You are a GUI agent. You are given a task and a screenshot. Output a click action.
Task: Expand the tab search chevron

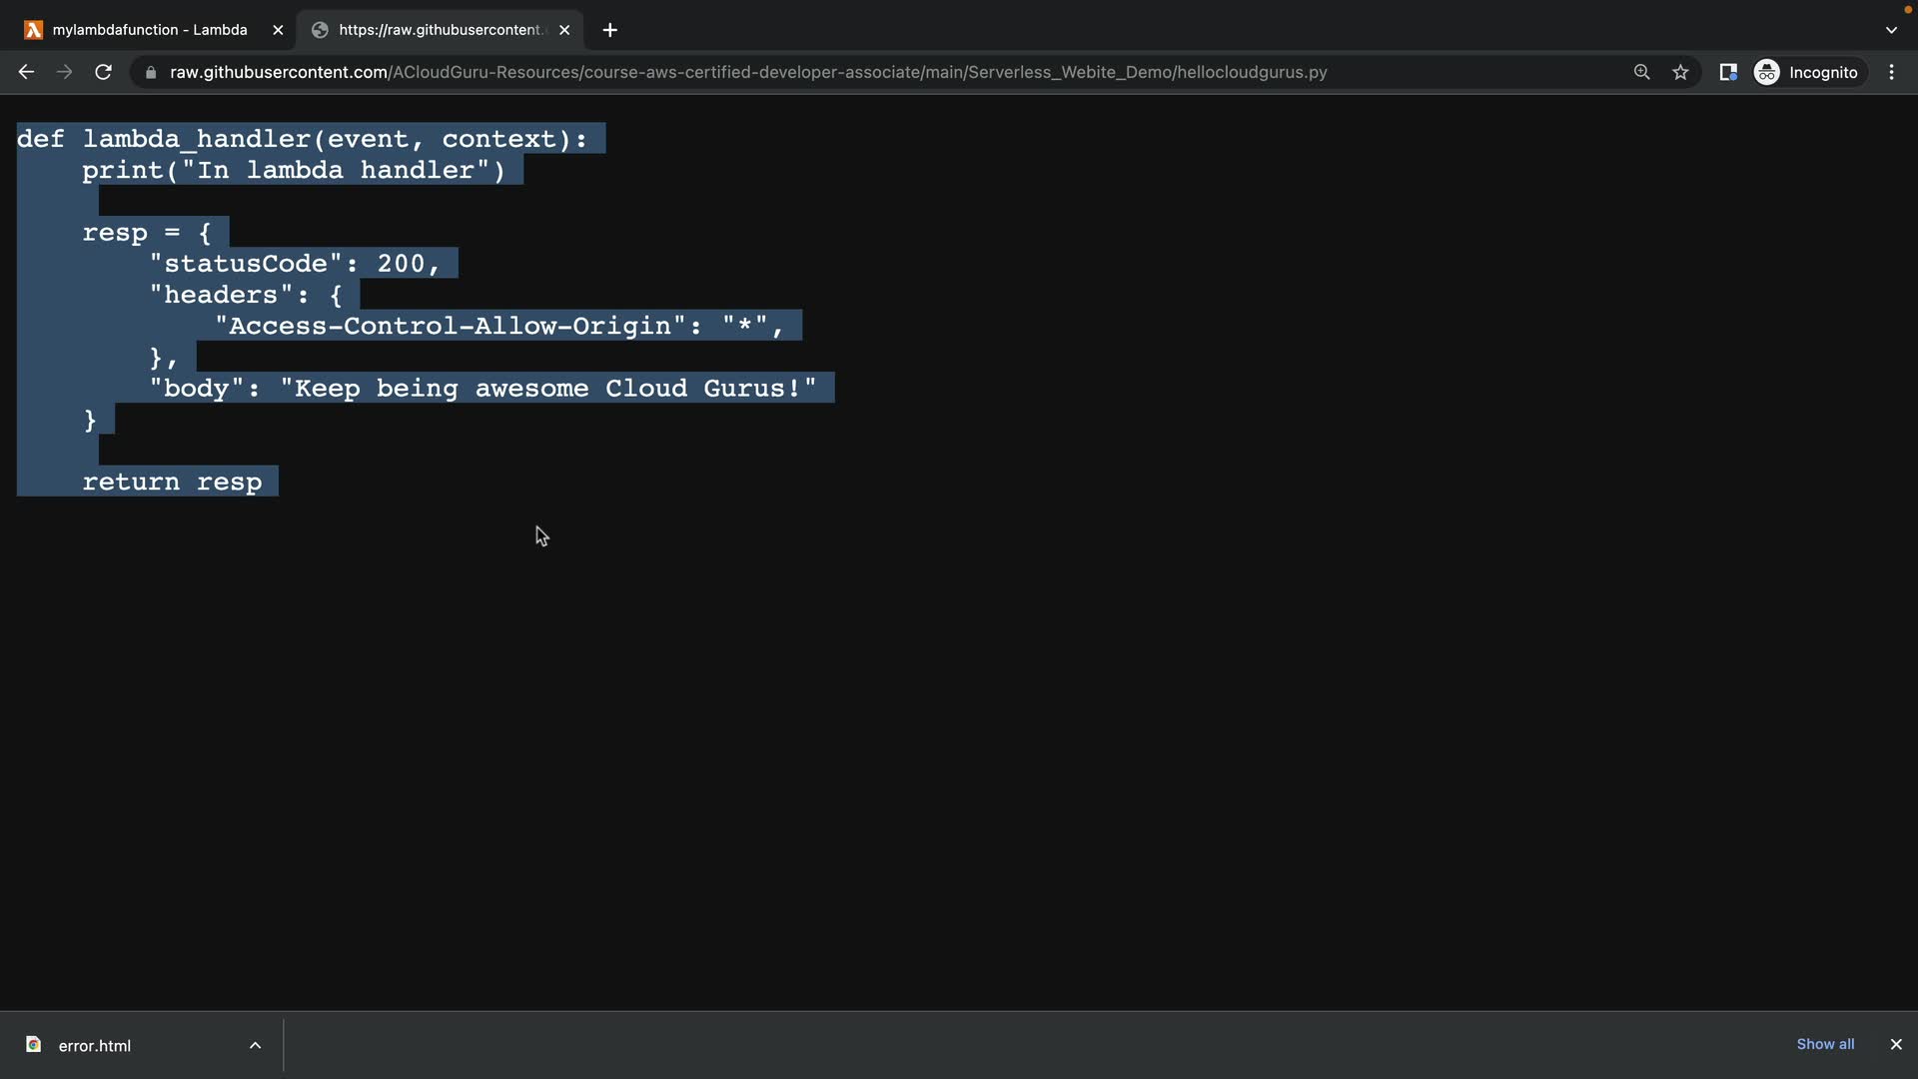tap(1891, 30)
